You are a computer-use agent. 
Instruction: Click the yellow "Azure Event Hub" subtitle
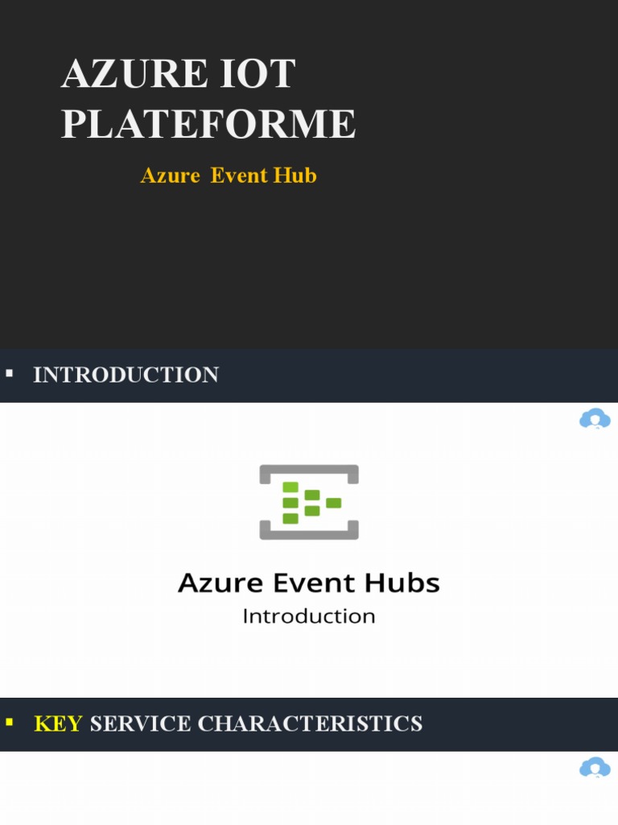tap(229, 176)
